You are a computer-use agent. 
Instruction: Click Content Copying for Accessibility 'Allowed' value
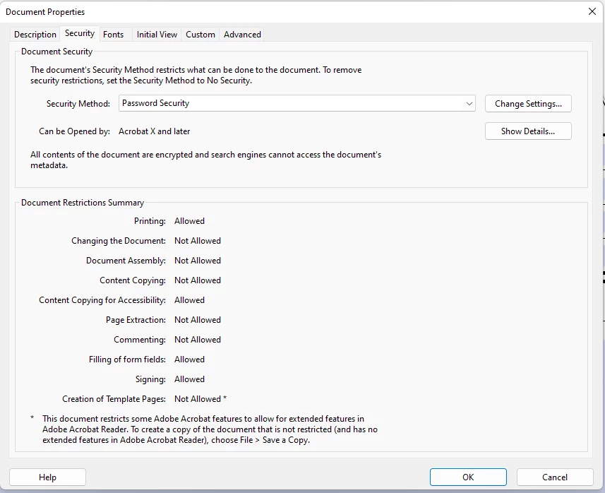[x=189, y=300]
